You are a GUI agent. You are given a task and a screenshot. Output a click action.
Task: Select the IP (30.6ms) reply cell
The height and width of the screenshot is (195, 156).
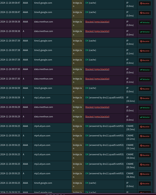coord(131,99)
